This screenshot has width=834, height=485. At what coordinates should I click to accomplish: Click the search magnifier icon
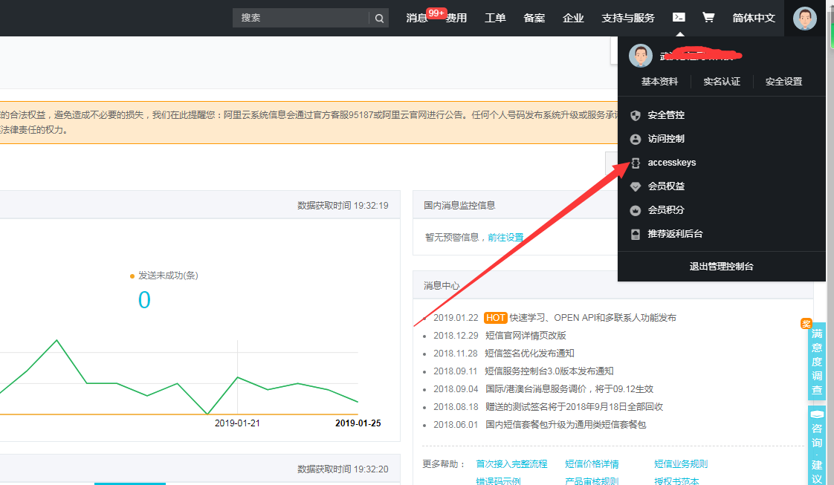pyautogui.click(x=379, y=18)
